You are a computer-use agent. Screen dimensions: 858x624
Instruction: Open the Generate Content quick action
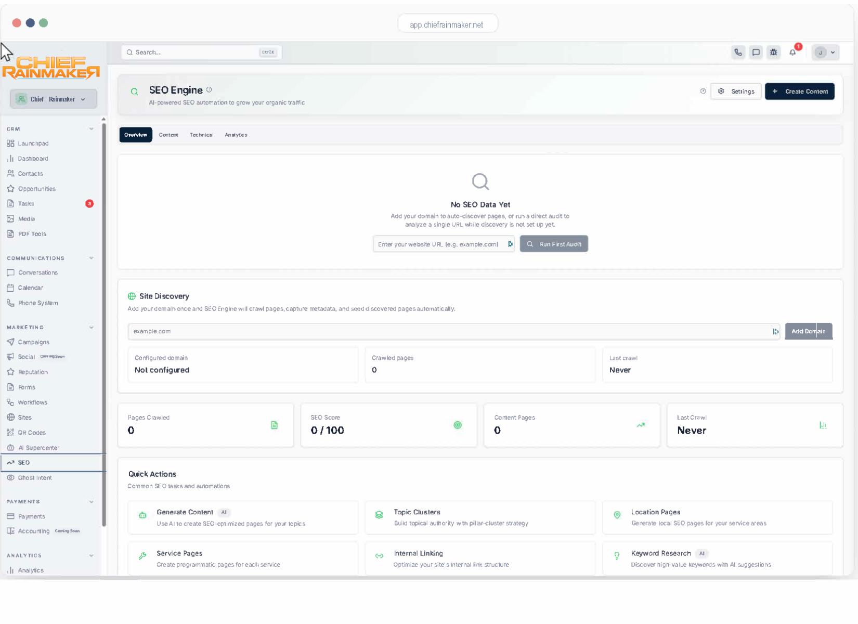tap(243, 517)
